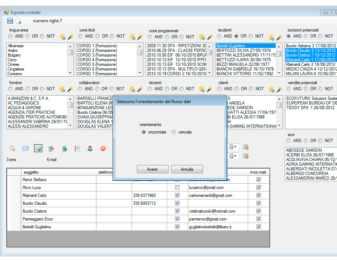Image resolution: width=337 pixels, height=262 pixels.
Task: Select NOT radio for fornitori
Action: coord(42,89)
